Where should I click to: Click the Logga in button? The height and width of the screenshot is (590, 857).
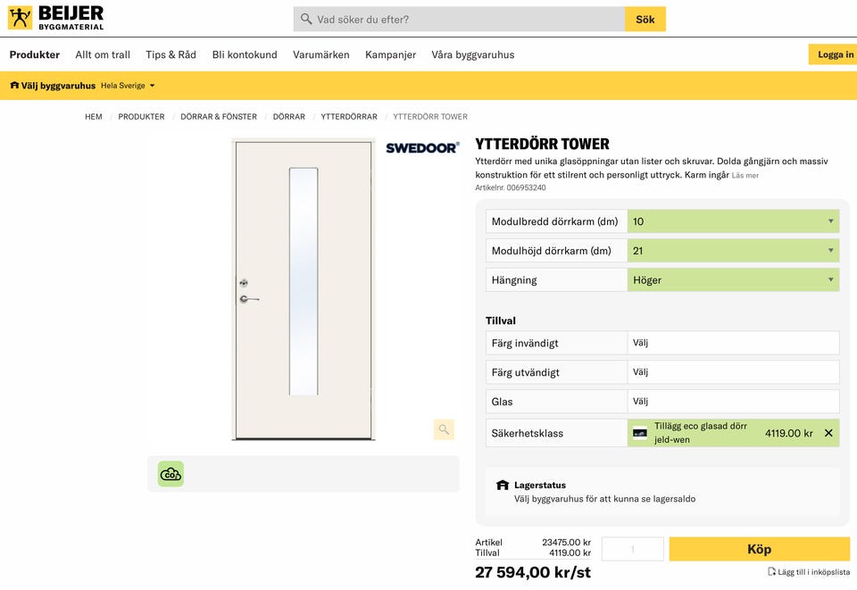[x=835, y=54]
